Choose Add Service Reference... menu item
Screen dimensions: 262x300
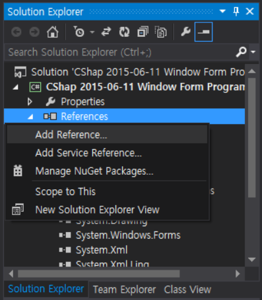point(107,153)
